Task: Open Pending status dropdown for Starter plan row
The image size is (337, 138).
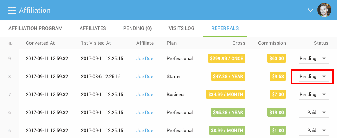Action: (314, 77)
